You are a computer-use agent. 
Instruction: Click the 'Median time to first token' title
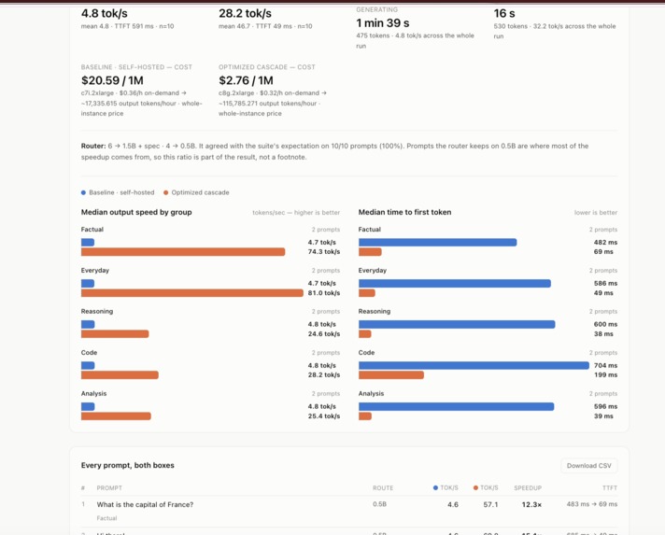(x=404, y=212)
